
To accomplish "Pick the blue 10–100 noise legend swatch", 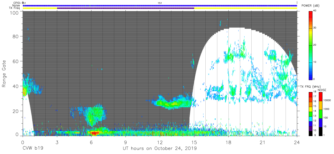I will tap(320, 122).
